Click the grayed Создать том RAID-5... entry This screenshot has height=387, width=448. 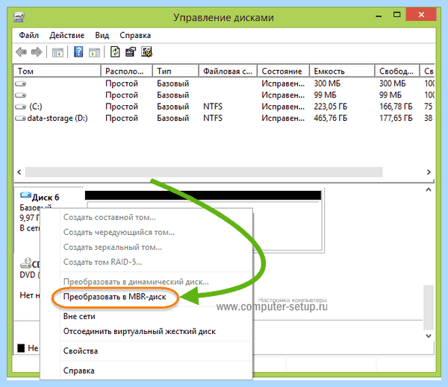click(x=102, y=262)
